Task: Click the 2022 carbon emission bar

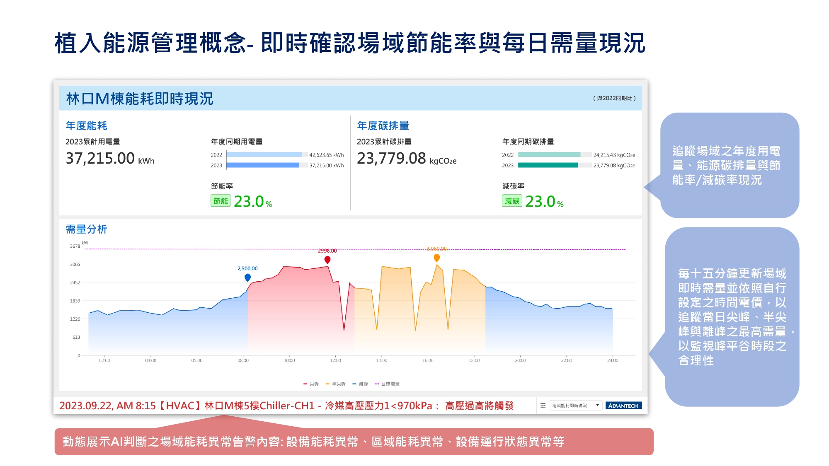Action: click(549, 155)
